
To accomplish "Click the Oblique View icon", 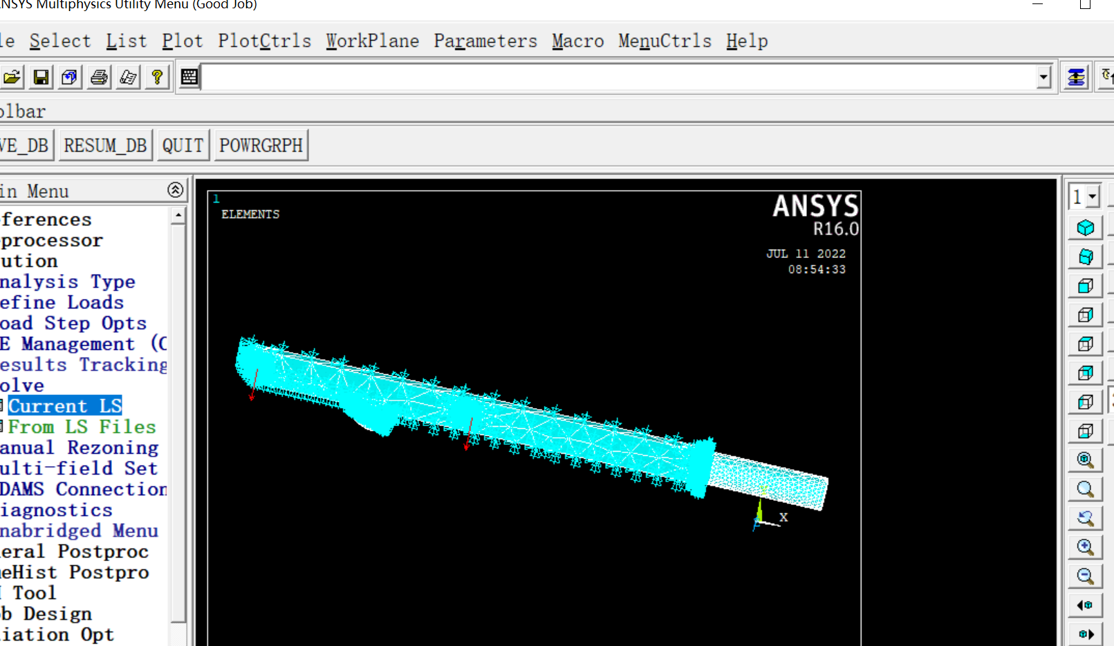I will pyautogui.click(x=1084, y=257).
